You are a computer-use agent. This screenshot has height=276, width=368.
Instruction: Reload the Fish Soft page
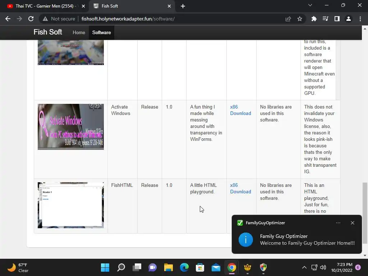(31, 19)
